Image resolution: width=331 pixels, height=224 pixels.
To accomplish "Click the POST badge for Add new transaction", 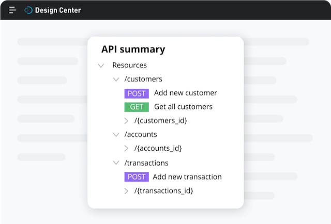I will [137, 177].
